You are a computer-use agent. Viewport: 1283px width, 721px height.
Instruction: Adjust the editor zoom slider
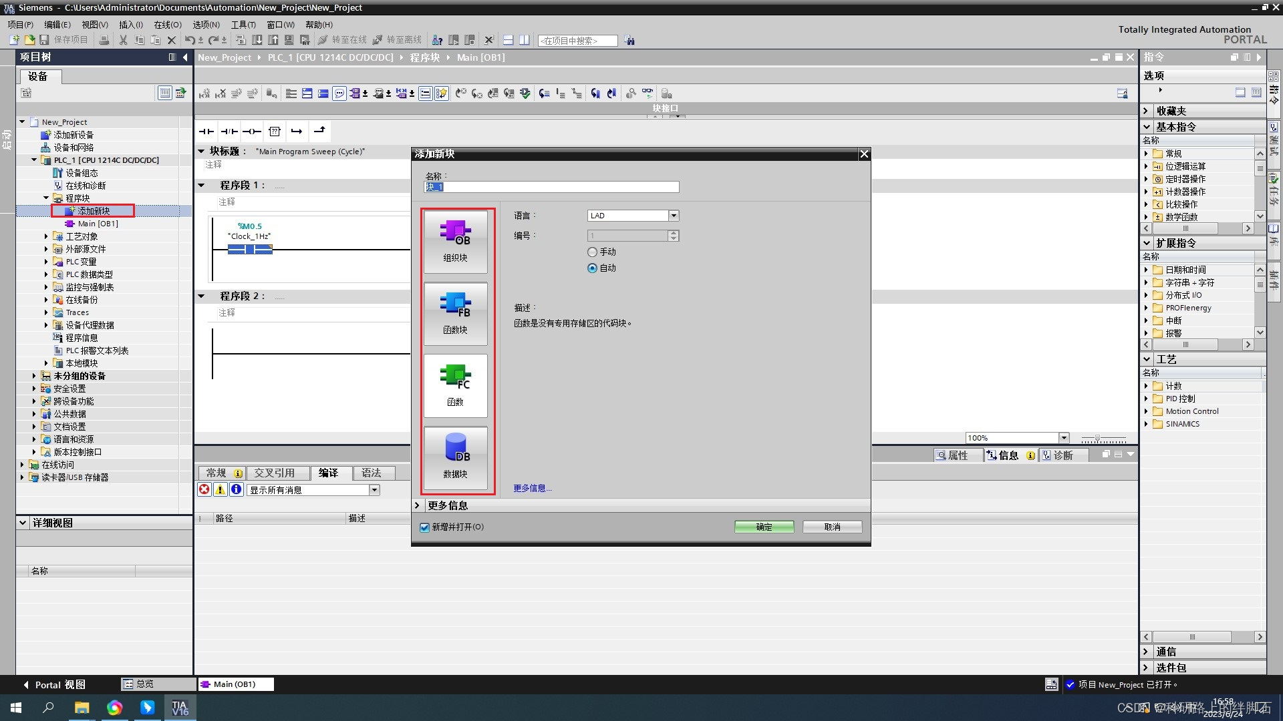click(1097, 439)
